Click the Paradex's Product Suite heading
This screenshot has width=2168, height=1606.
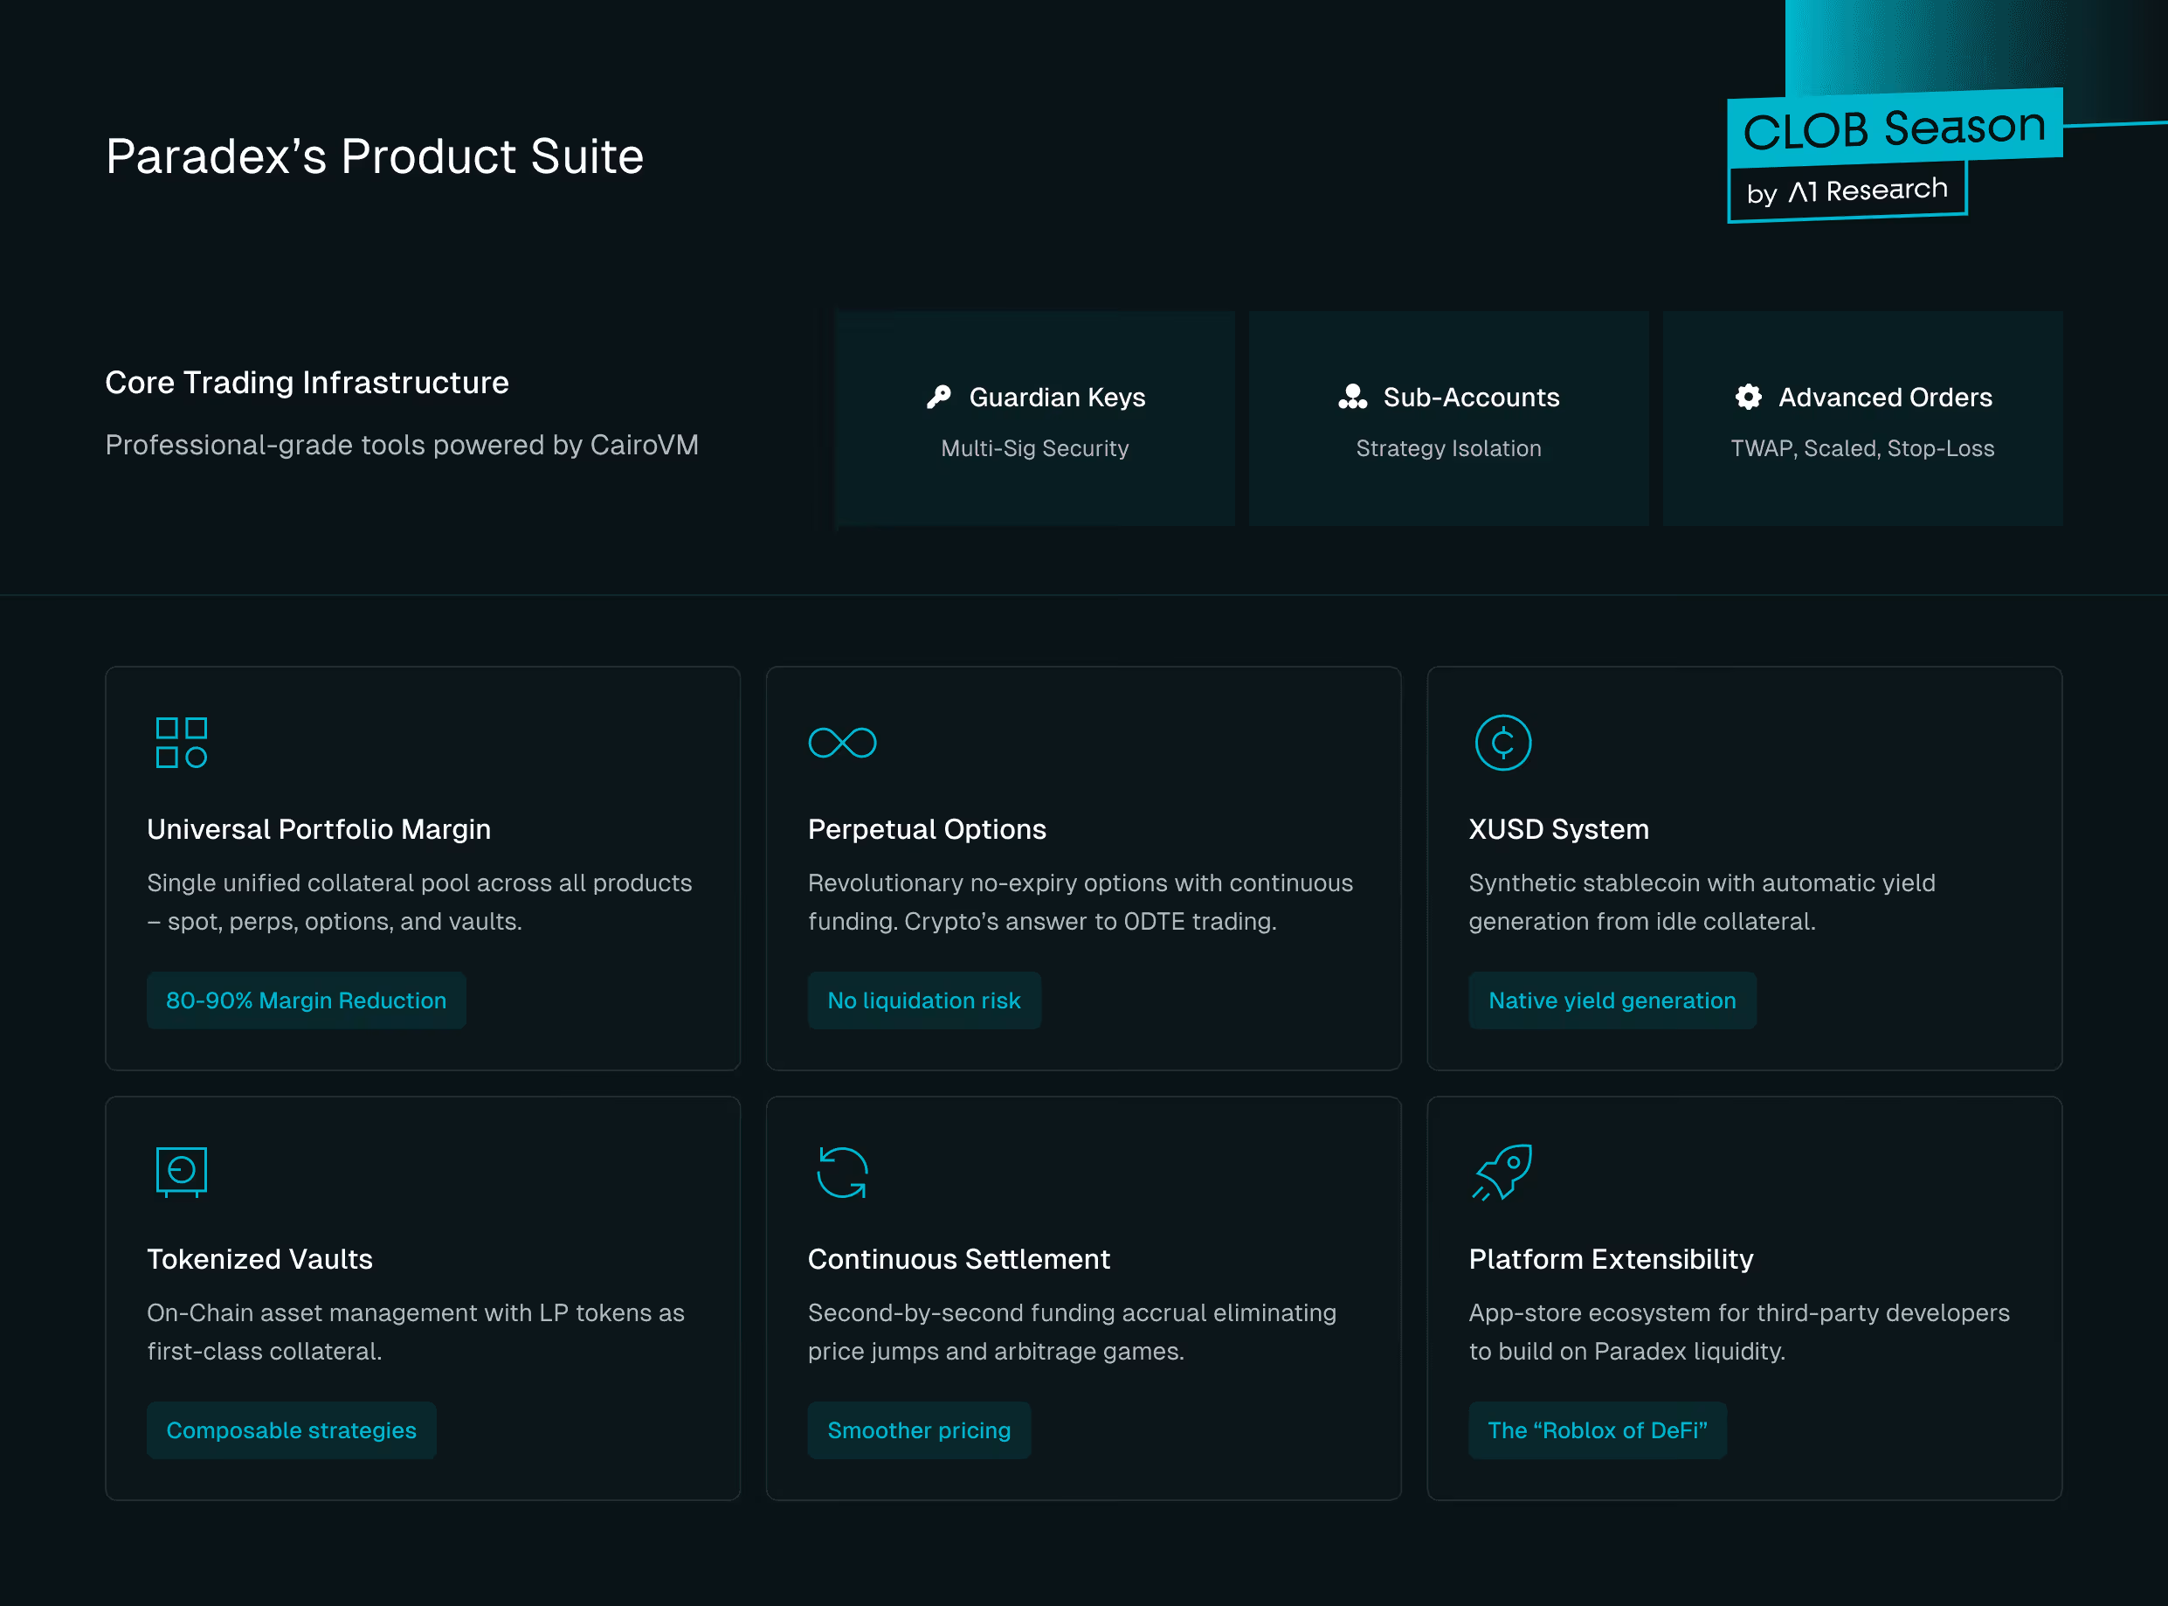pyautogui.click(x=374, y=156)
